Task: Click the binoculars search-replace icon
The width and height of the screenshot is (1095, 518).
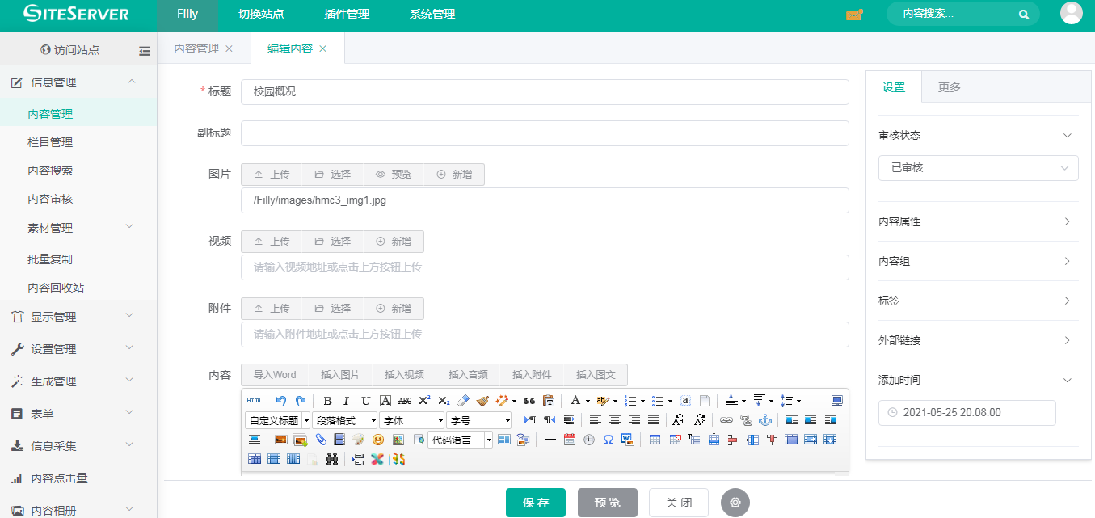Action: (331, 459)
